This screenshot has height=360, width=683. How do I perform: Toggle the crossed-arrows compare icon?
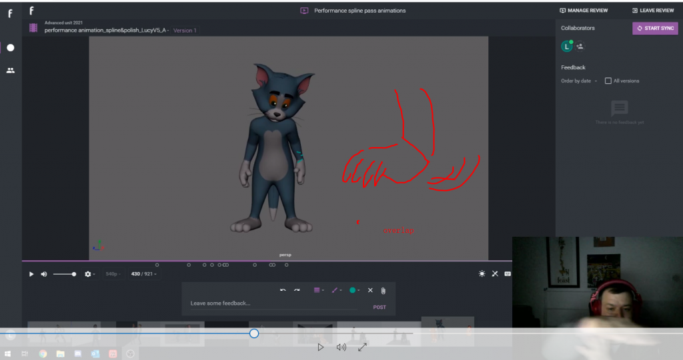[x=495, y=273]
